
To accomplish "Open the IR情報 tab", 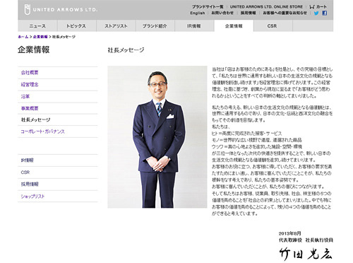I will (194, 25).
